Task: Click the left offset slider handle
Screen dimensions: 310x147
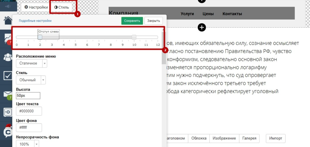Action: tap(40, 37)
